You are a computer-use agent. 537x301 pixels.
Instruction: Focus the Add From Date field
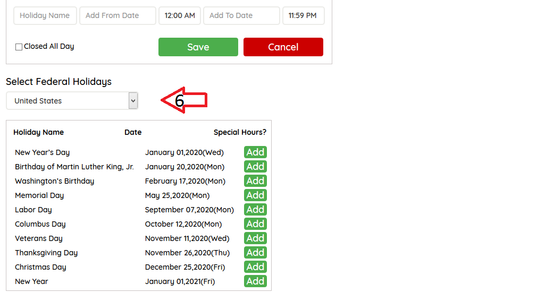click(x=118, y=16)
